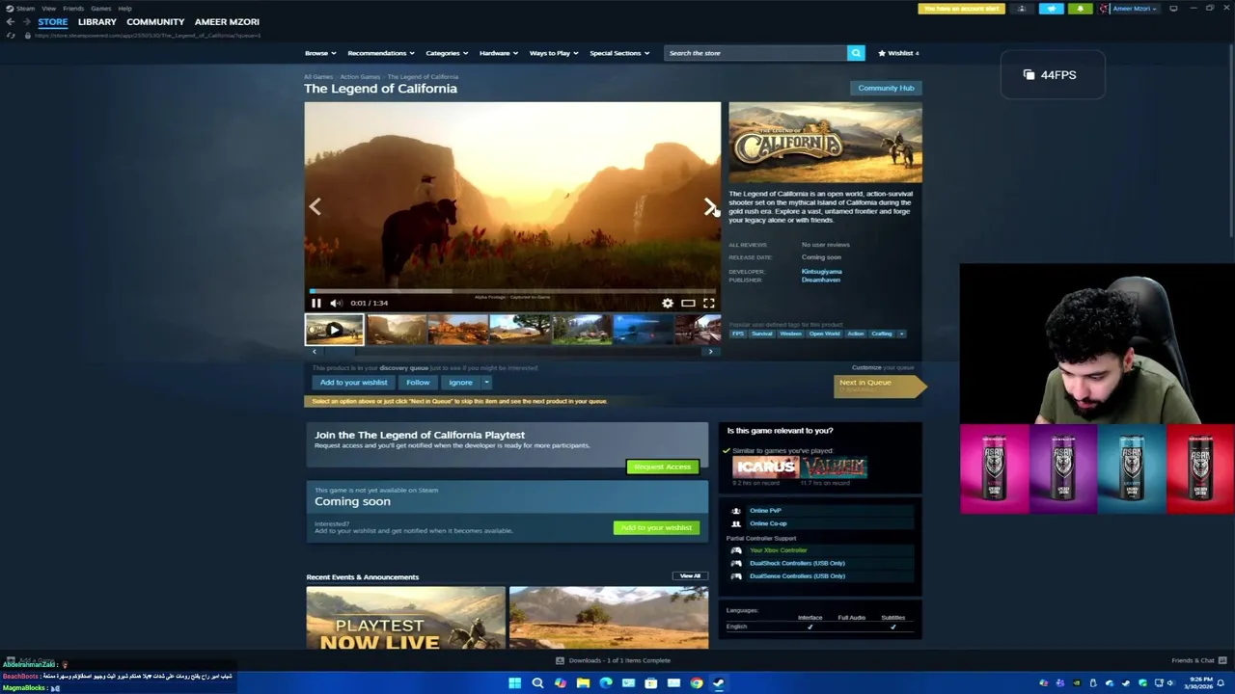Open the Ignore options dropdown arrow
This screenshot has width=1235, height=694.
(486, 383)
